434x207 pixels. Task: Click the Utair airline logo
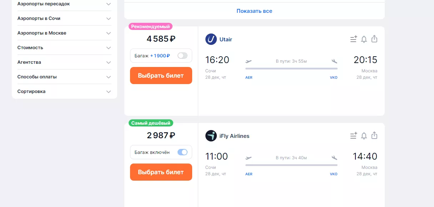pyautogui.click(x=211, y=39)
